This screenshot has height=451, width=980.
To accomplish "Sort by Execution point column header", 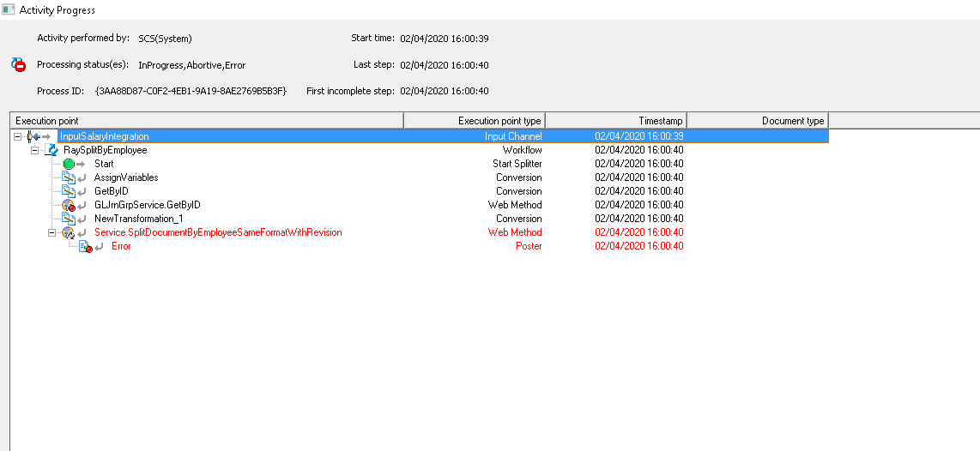I will (x=207, y=121).
